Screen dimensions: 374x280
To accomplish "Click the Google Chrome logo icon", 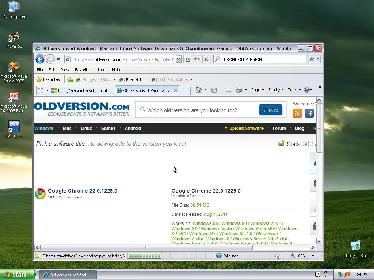I will (x=40, y=194).
